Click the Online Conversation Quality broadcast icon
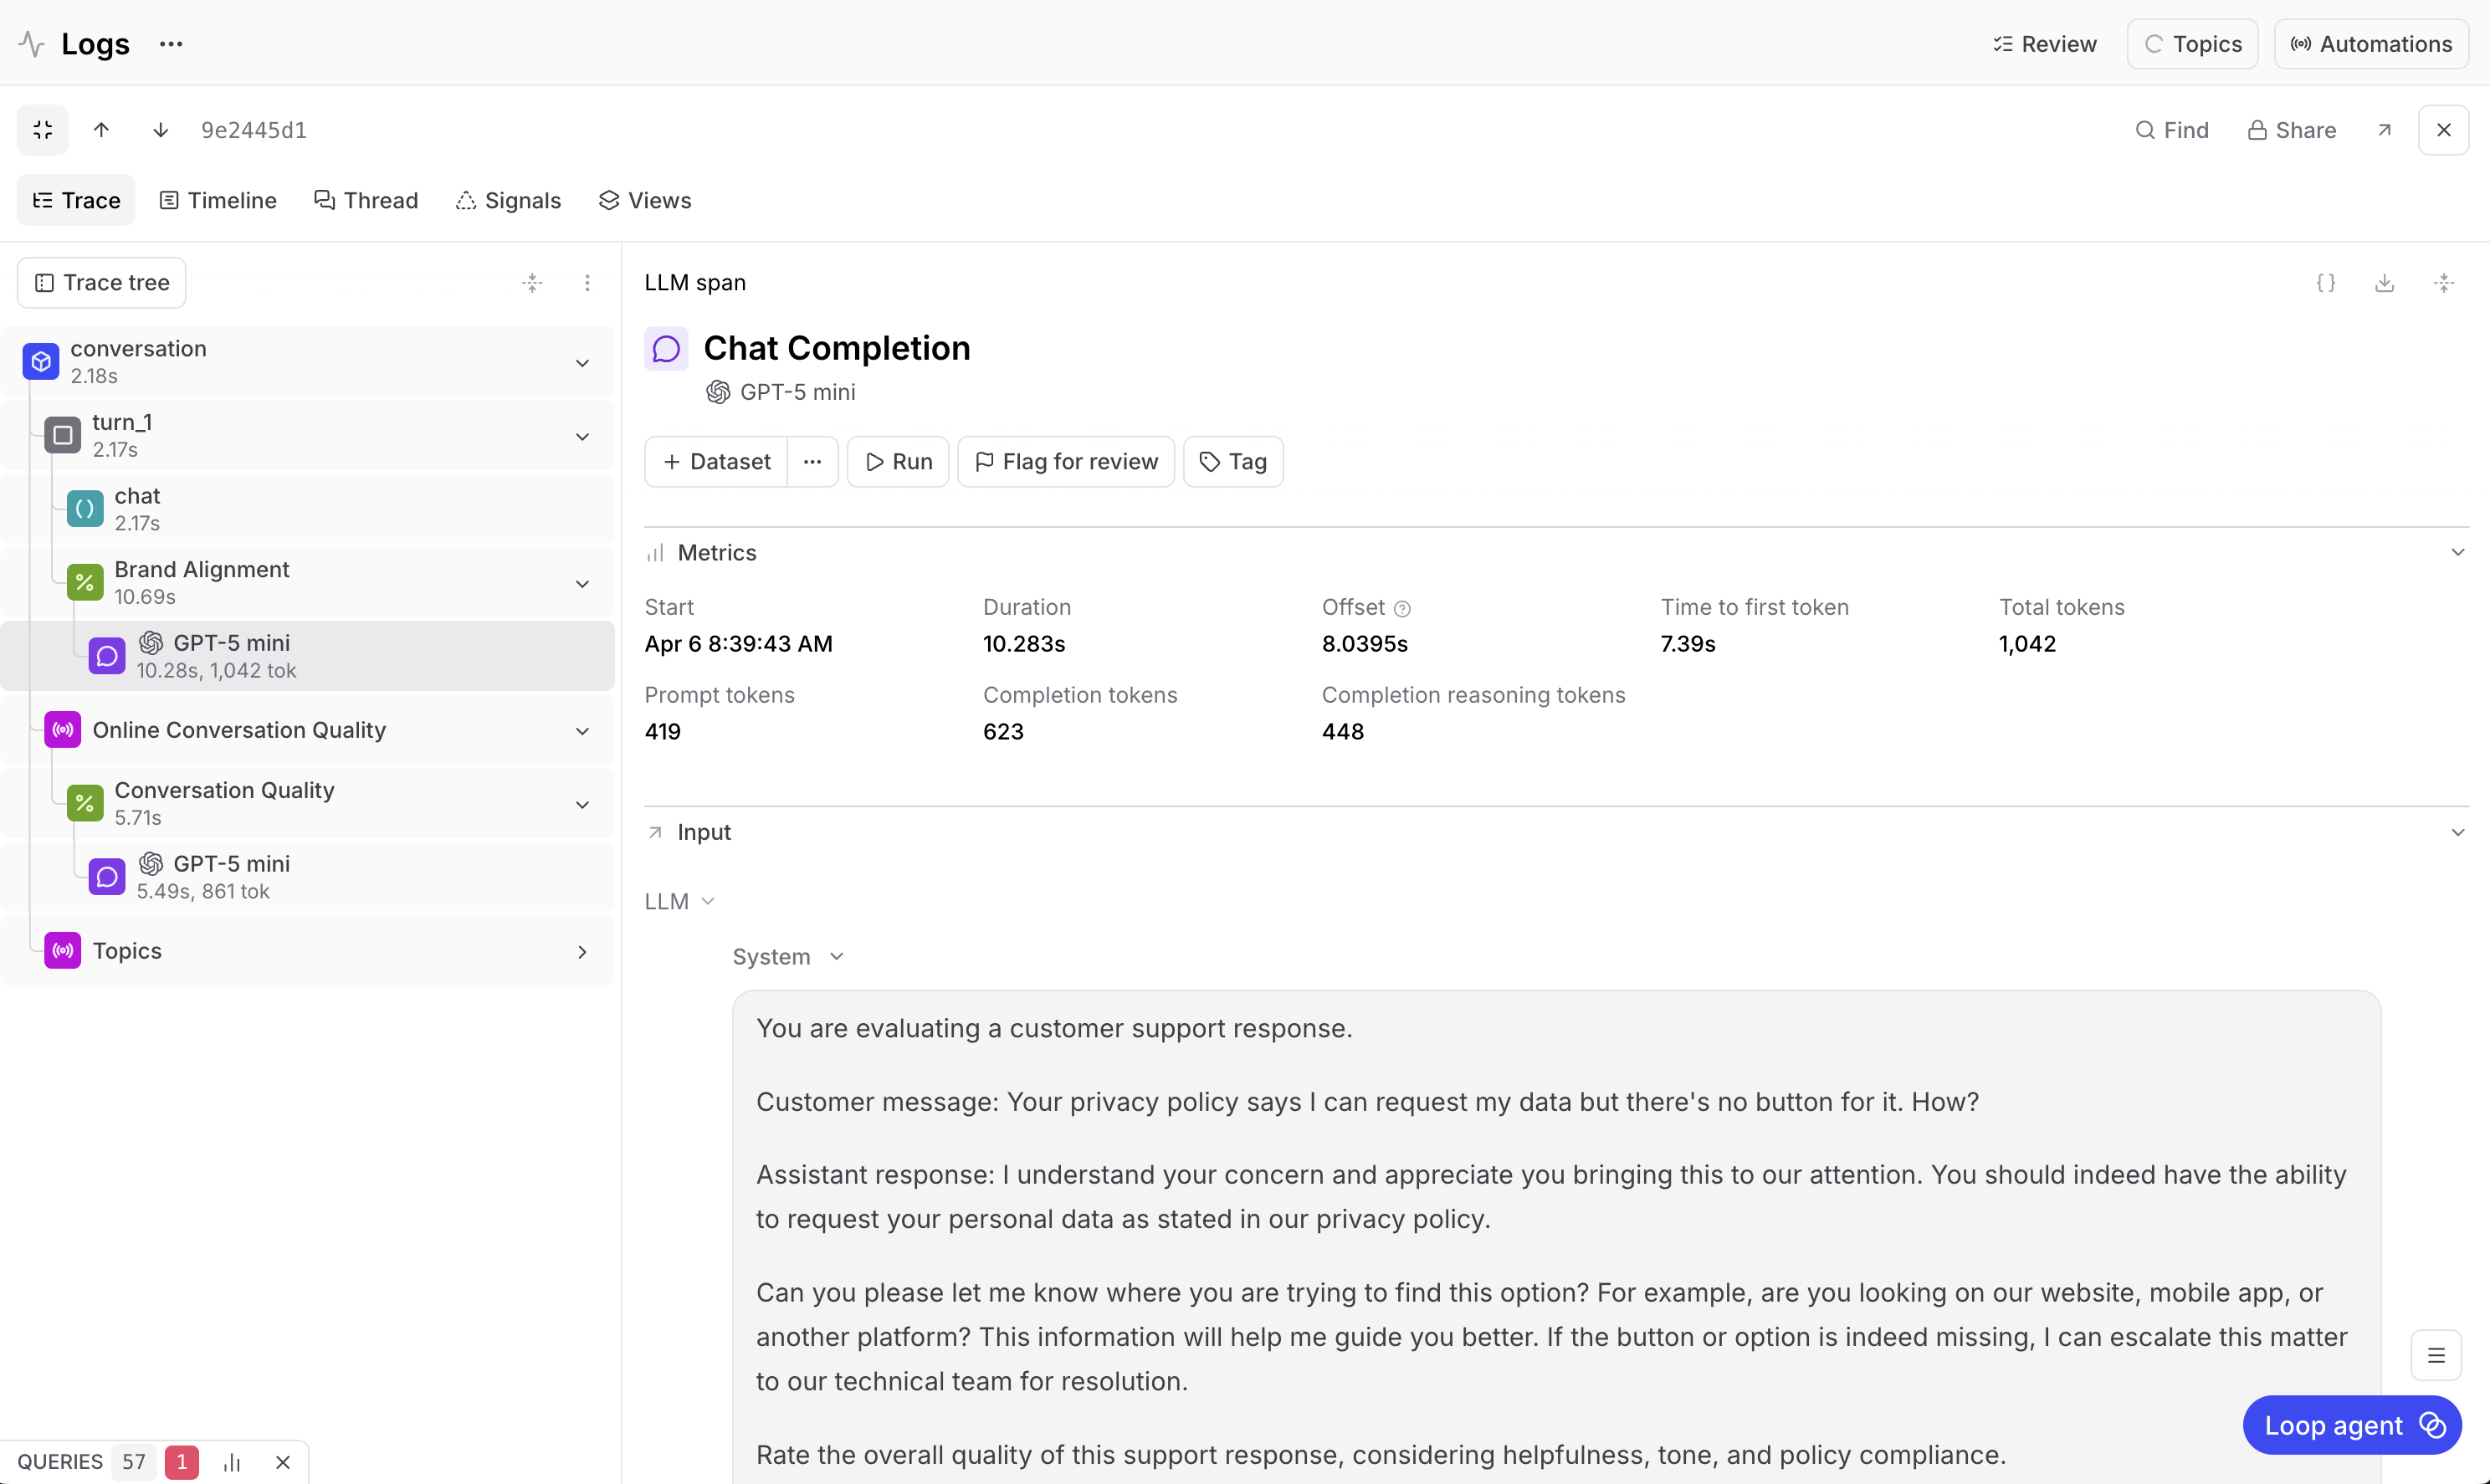Screen dimensions: 2490x1484 point(63,730)
